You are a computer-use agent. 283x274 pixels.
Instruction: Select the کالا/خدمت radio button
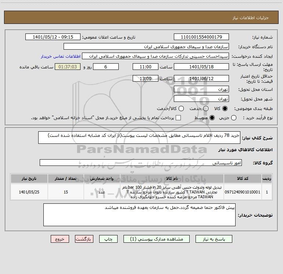coord(181,108)
